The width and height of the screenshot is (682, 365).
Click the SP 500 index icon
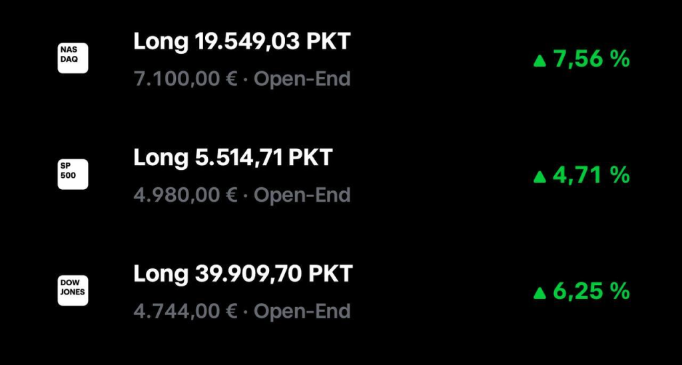[x=73, y=175]
